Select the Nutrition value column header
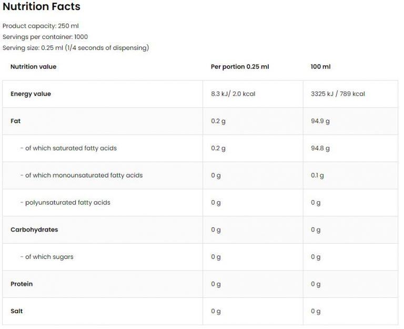 [x=33, y=67]
